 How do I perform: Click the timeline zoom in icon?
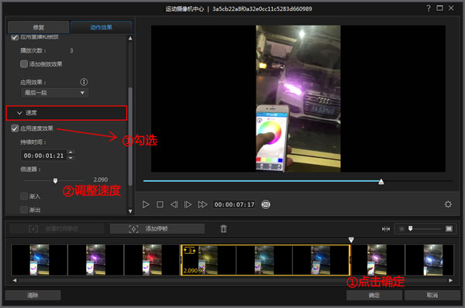pos(449,229)
